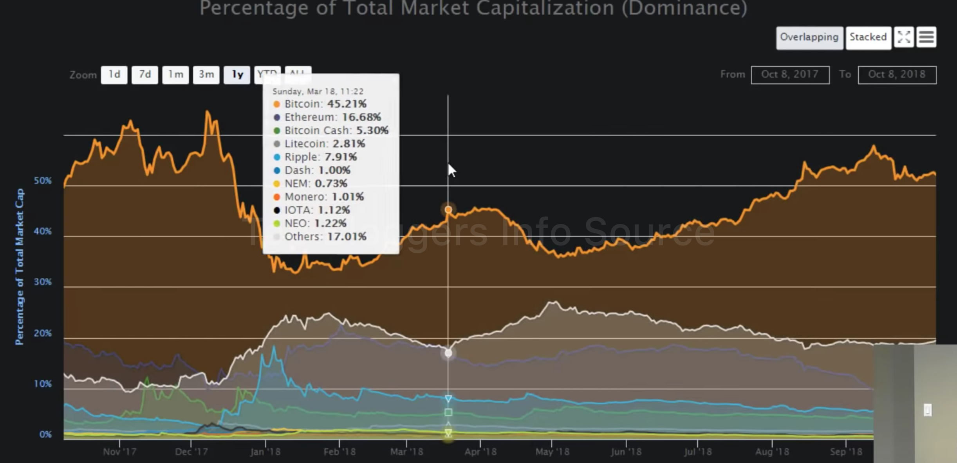Click the YTD zoom button

click(267, 71)
